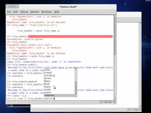The height and width of the screenshot is (113, 151).
Task: Click the background window's scroll-up arrow
Action: tap(140, 24)
